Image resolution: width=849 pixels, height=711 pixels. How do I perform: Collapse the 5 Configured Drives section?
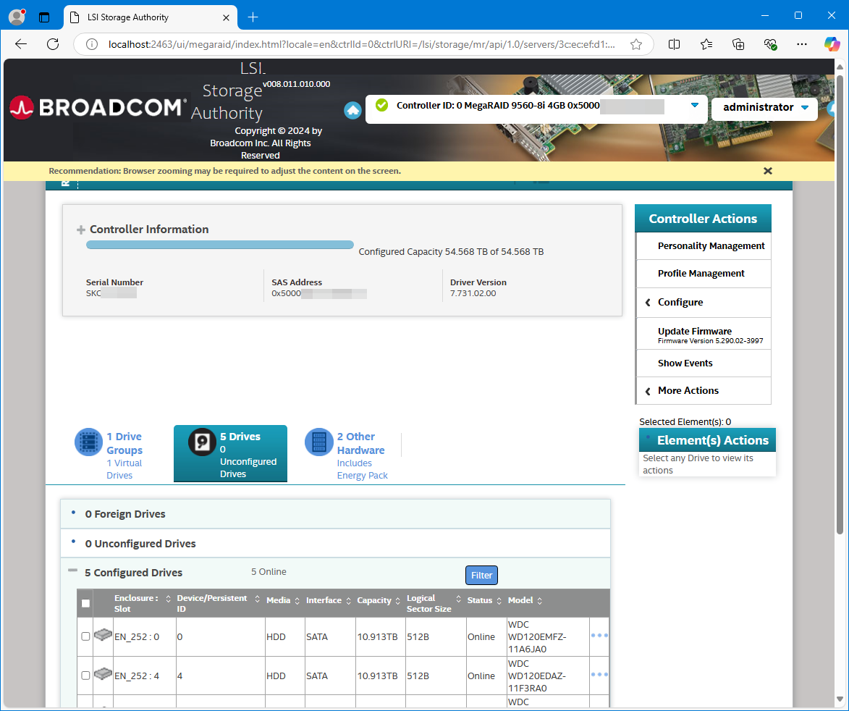pyautogui.click(x=72, y=571)
